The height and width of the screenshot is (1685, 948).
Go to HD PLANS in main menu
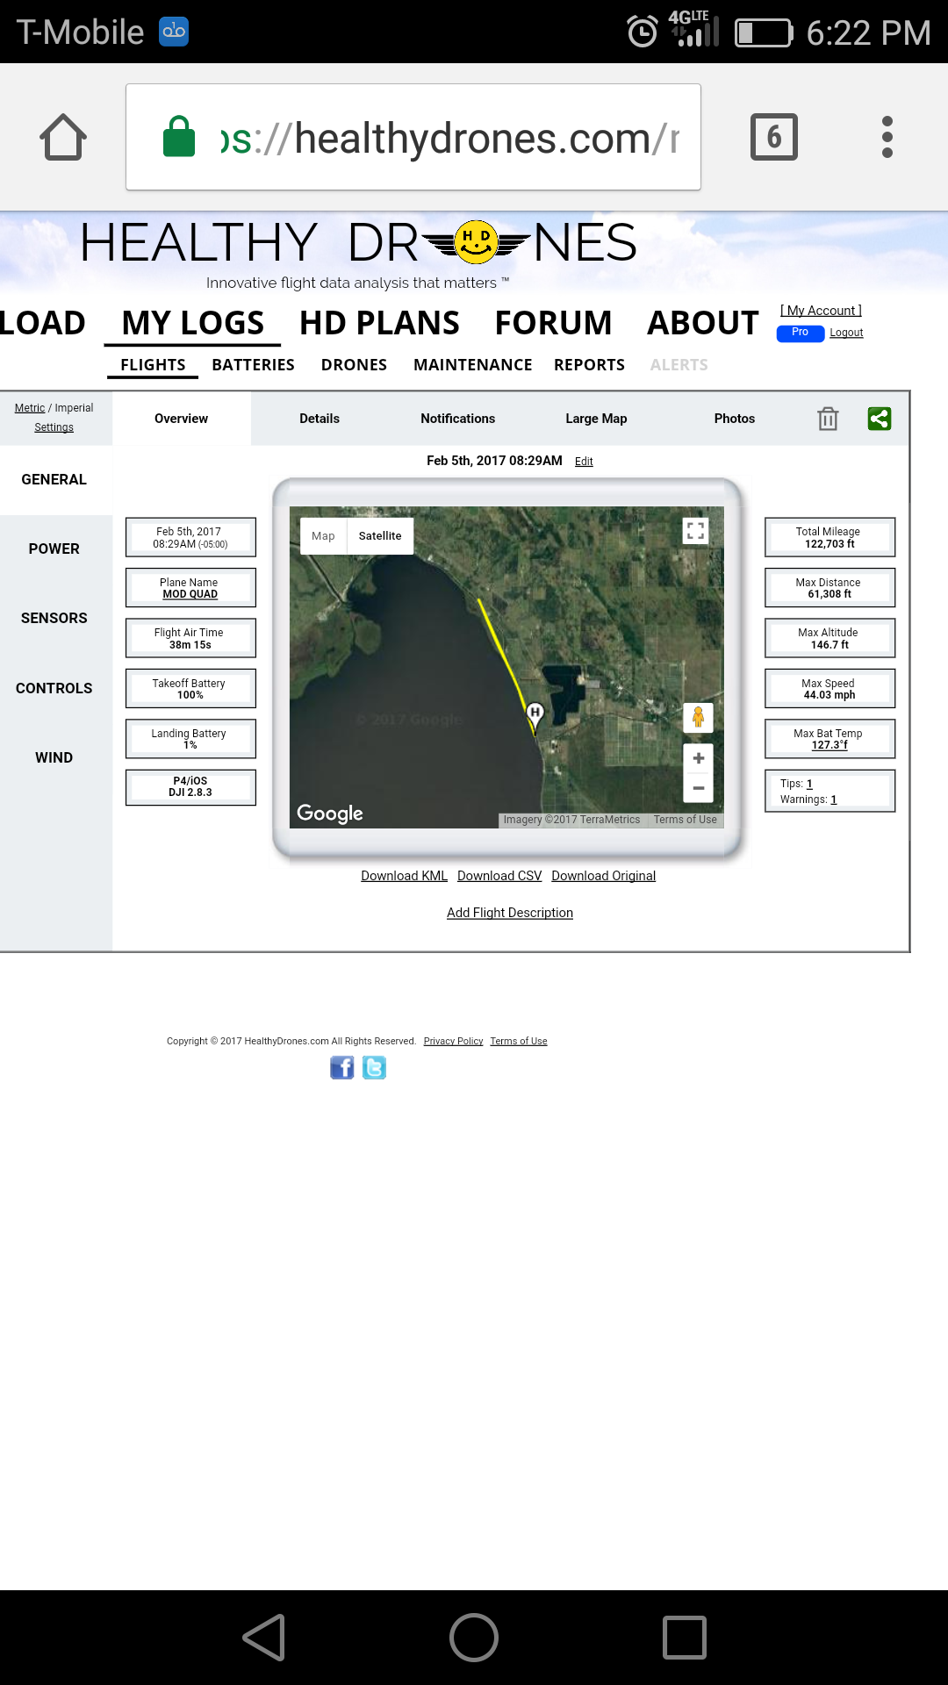(379, 323)
